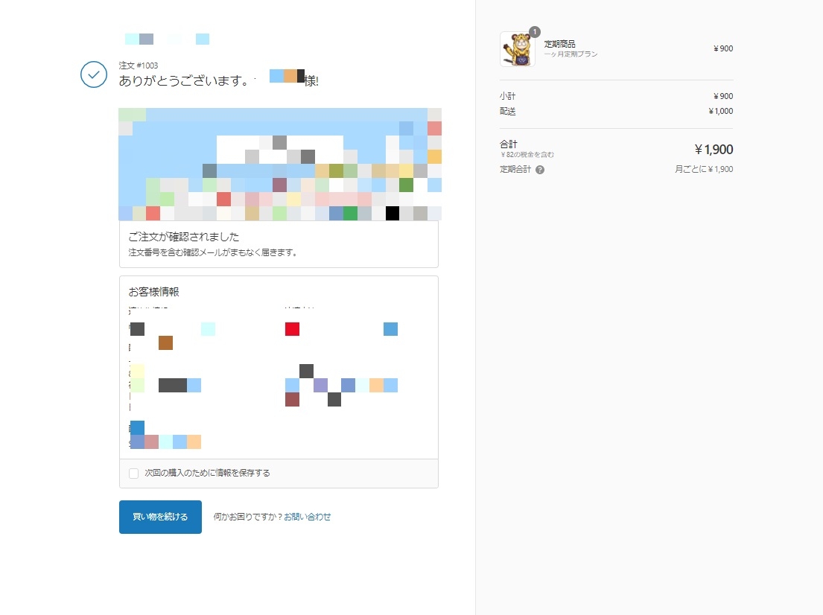The height and width of the screenshot is (615, 823).
Task: Click the お客様情報 section heading
Action: tap(153, 292)
